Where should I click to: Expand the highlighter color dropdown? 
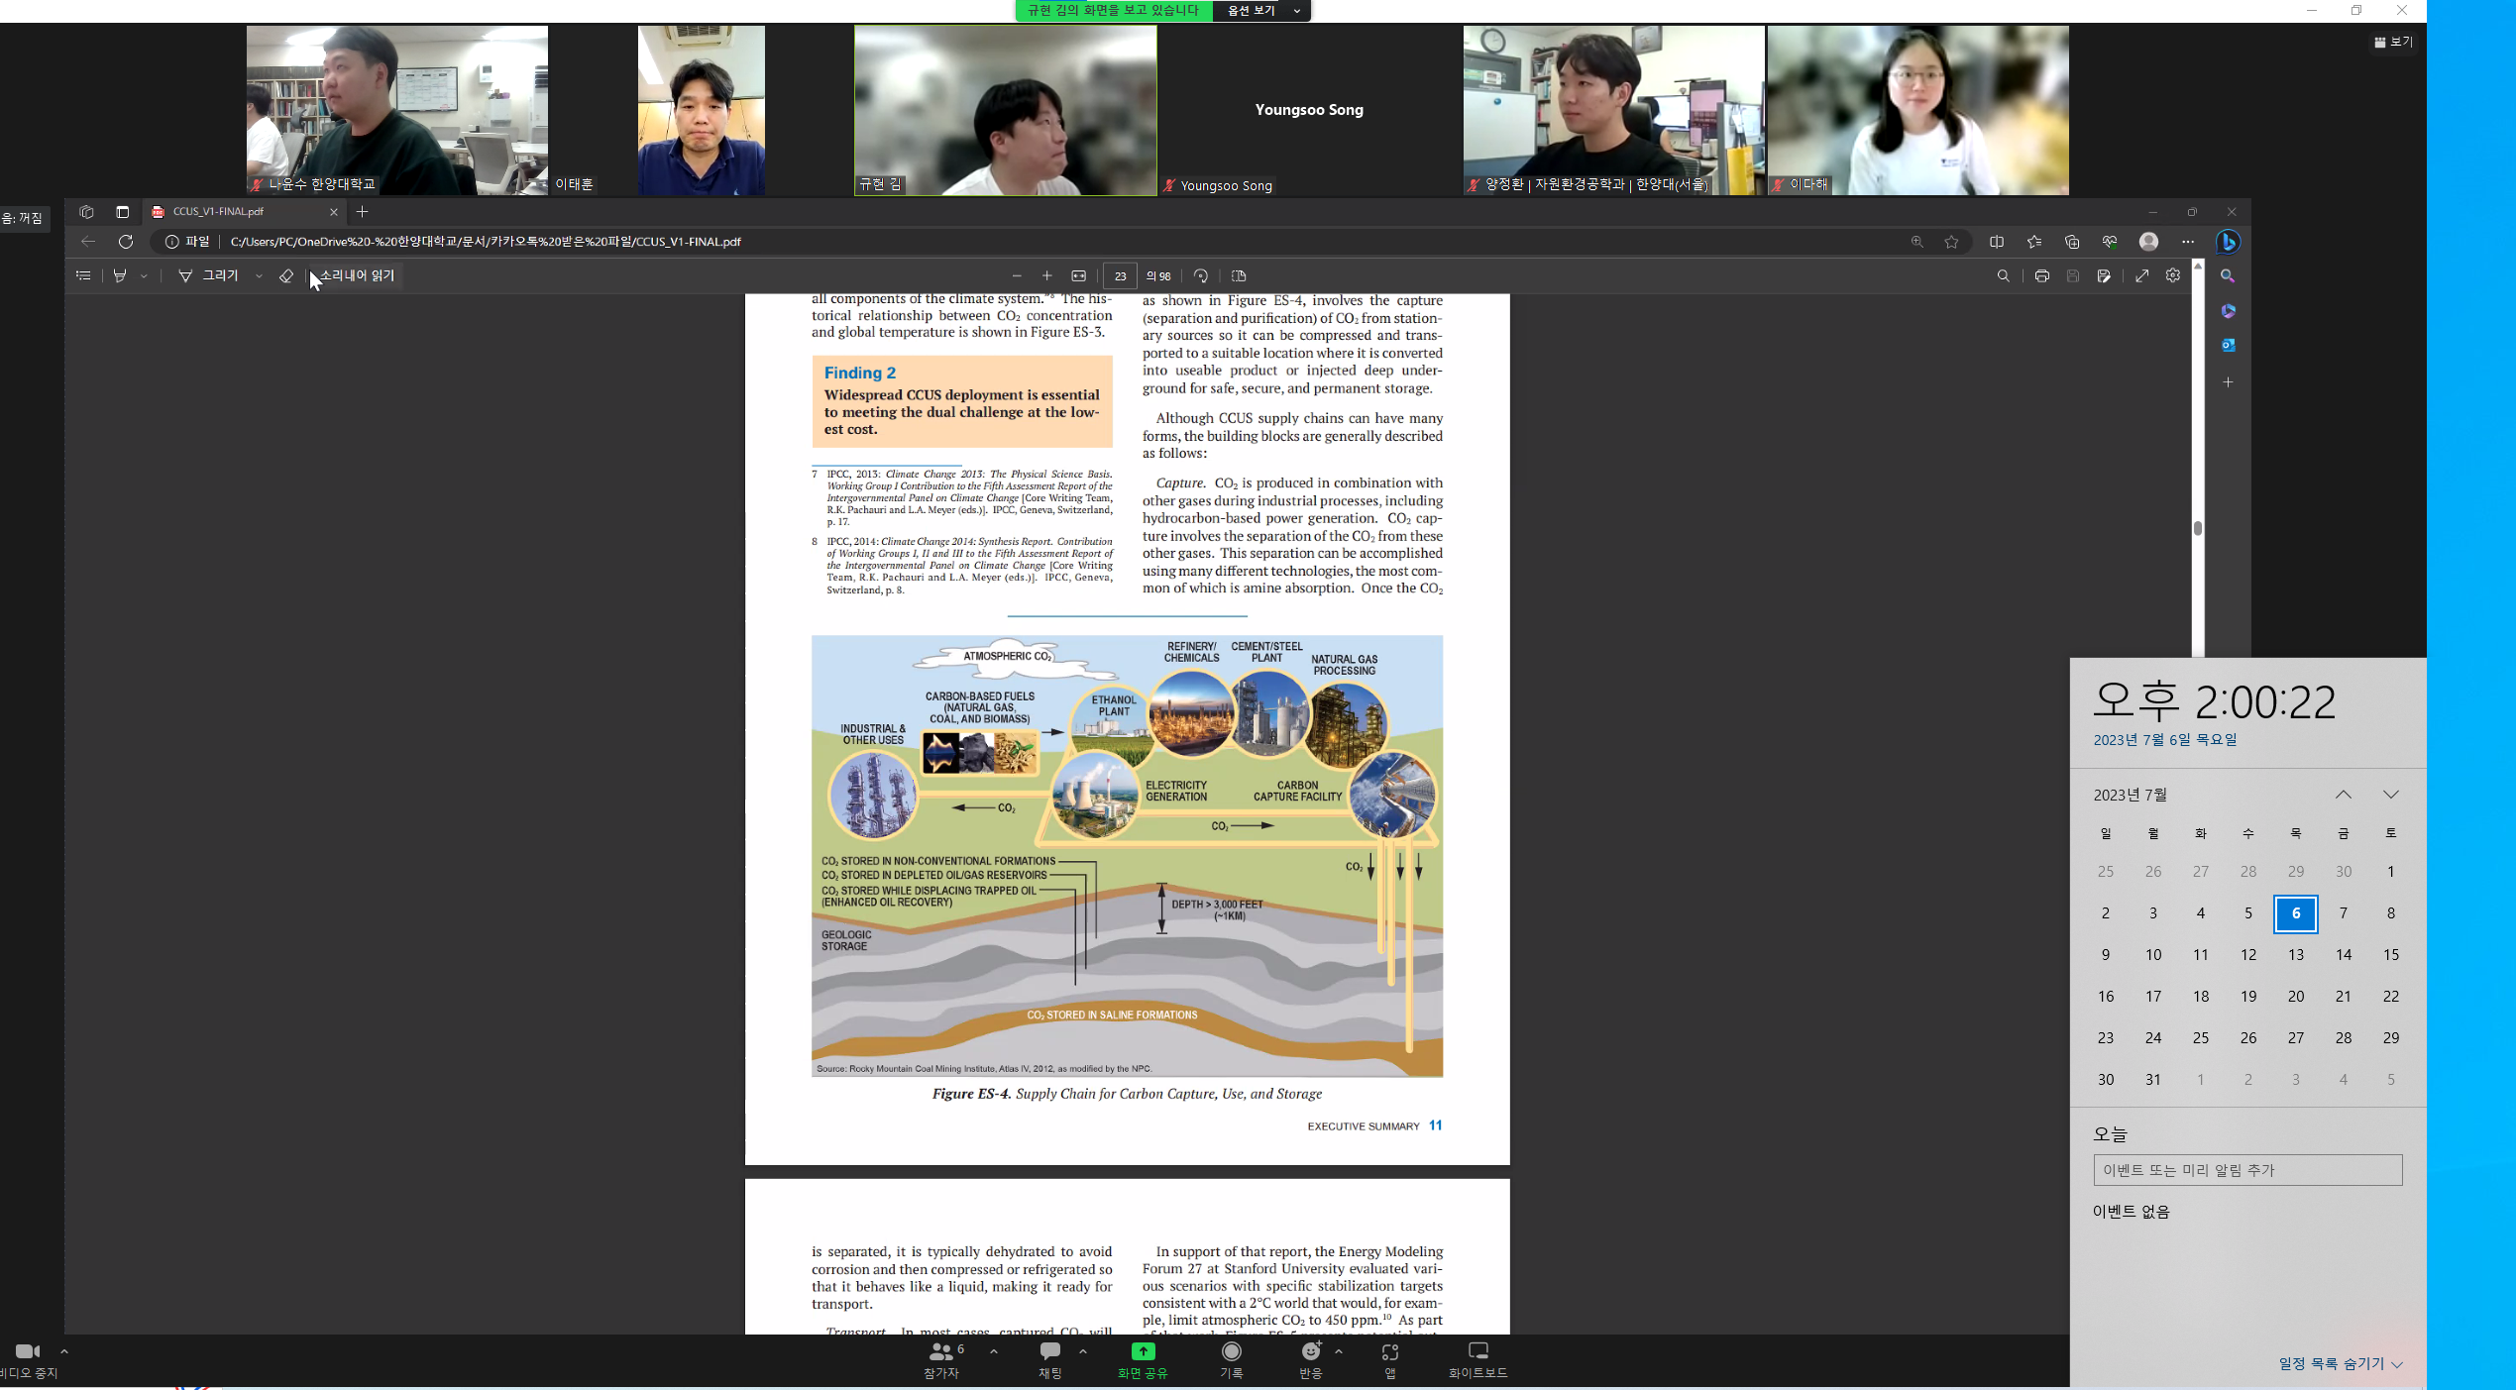pyautogui.click(x=144, y=275)
